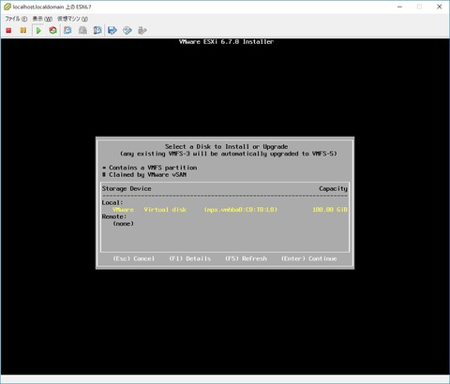Click the CD/DVD drive connect icon
The image size is (450, 384).
point(127,30)
